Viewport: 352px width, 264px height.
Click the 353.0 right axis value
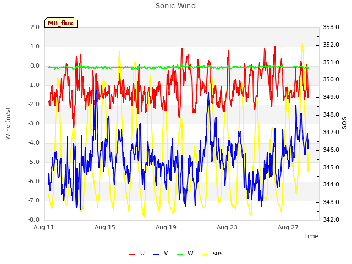pos(331,27)
